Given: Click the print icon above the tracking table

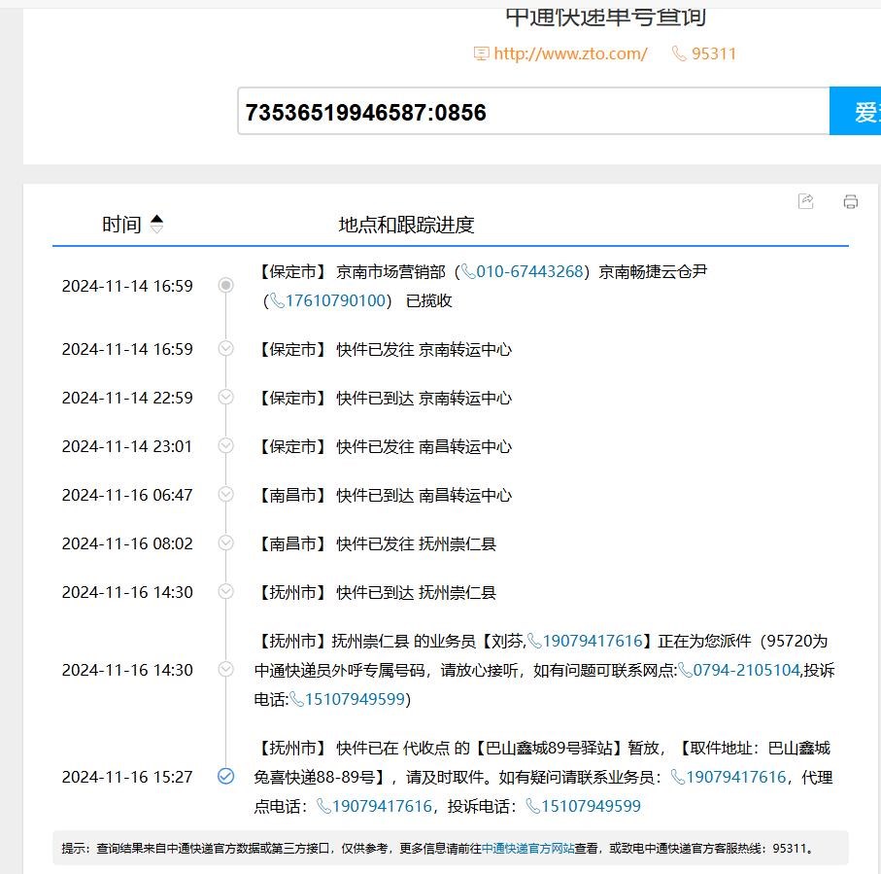Looking at the screenshot, I should [x=851, y=201].
